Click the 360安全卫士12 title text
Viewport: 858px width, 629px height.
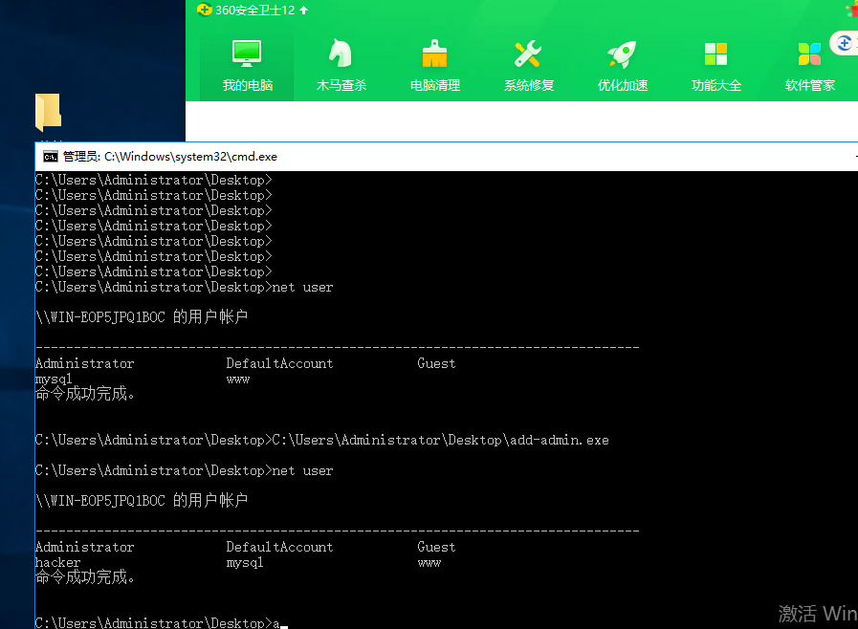(x=255, y=11)
